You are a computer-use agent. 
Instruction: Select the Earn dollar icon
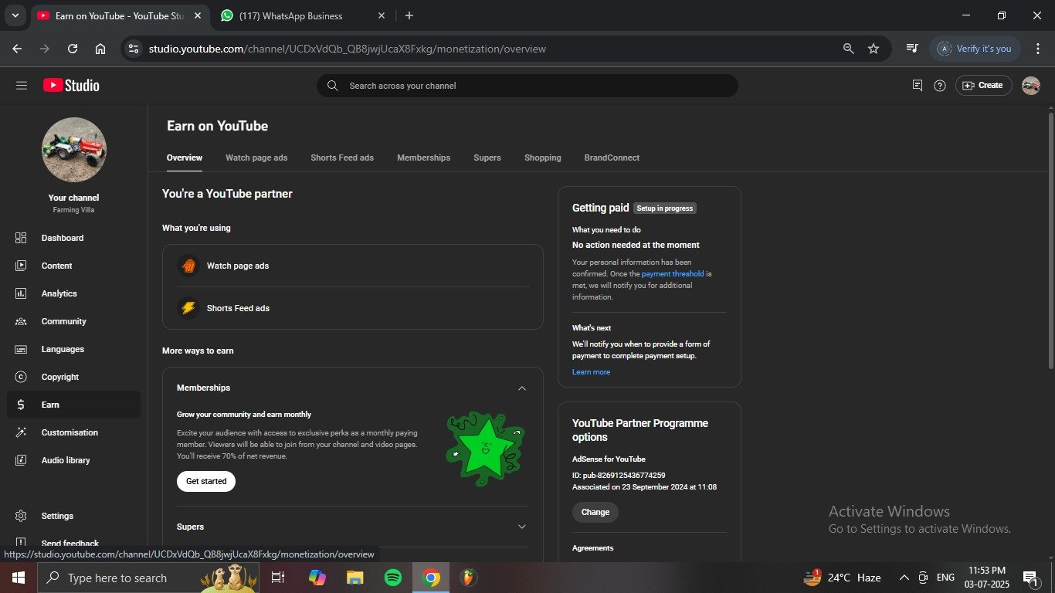(21, 405)
